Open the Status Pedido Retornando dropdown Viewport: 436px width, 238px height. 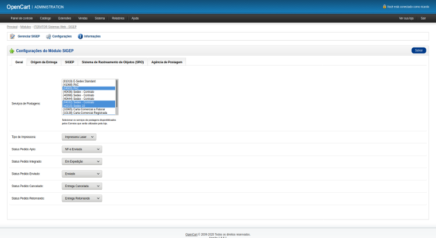82,199
